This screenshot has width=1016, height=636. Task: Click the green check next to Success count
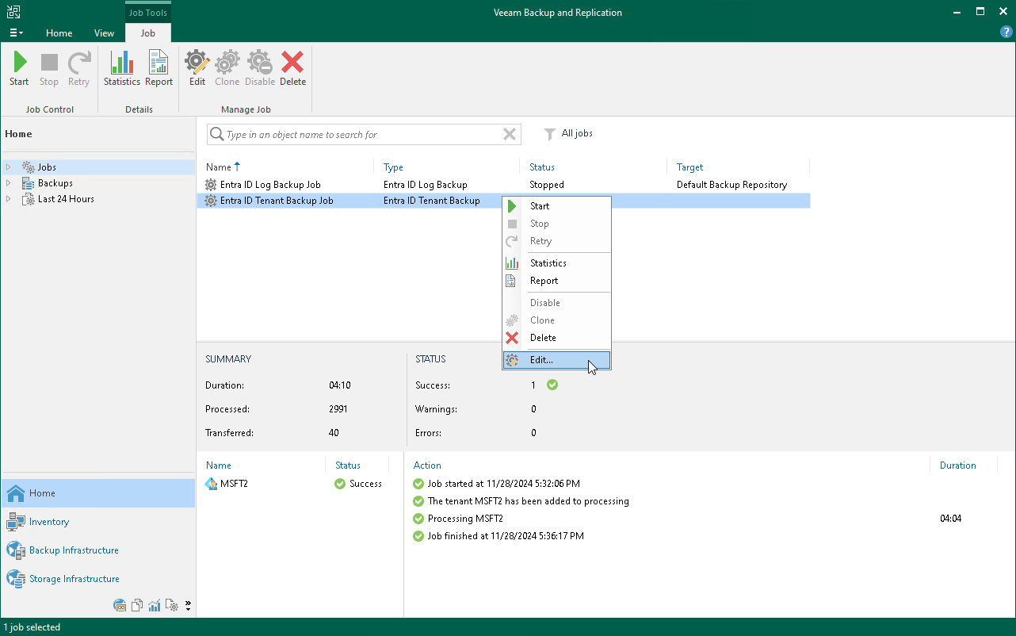pyautogui.click(x=552, y=385)
